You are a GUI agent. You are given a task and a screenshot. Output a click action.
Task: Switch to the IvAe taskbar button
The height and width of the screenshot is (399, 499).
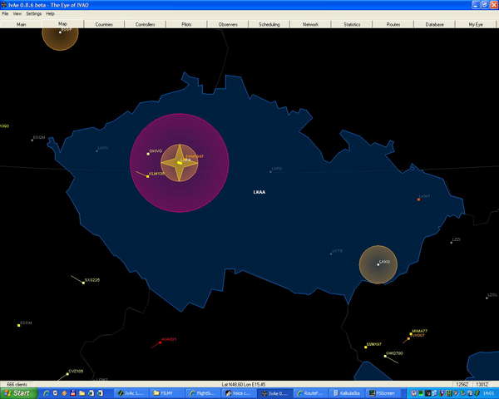coord(275,393)
